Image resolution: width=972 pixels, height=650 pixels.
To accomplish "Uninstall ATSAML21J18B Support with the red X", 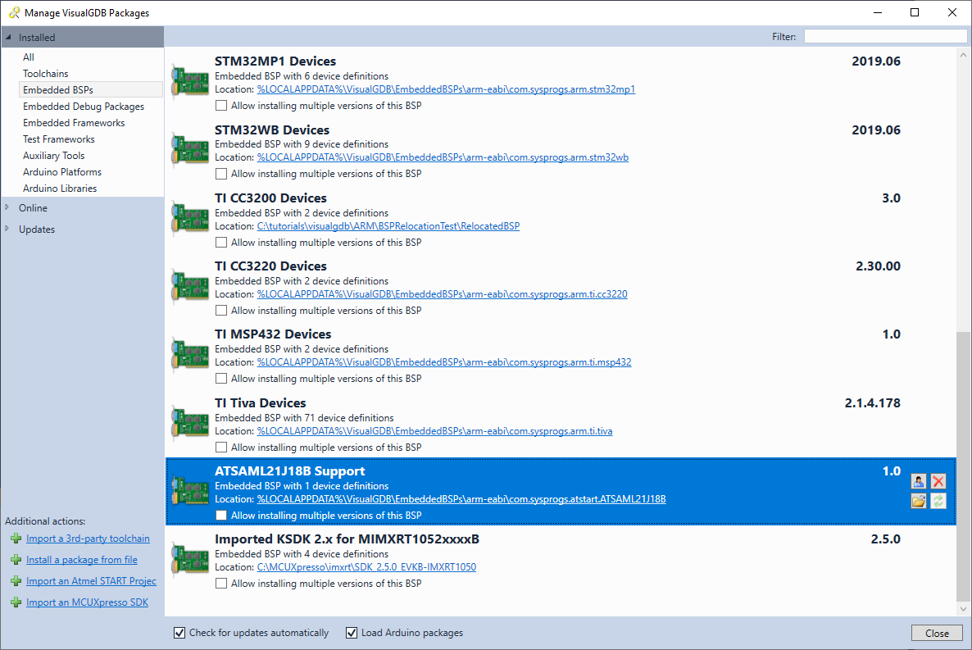I will pos(938,481).
